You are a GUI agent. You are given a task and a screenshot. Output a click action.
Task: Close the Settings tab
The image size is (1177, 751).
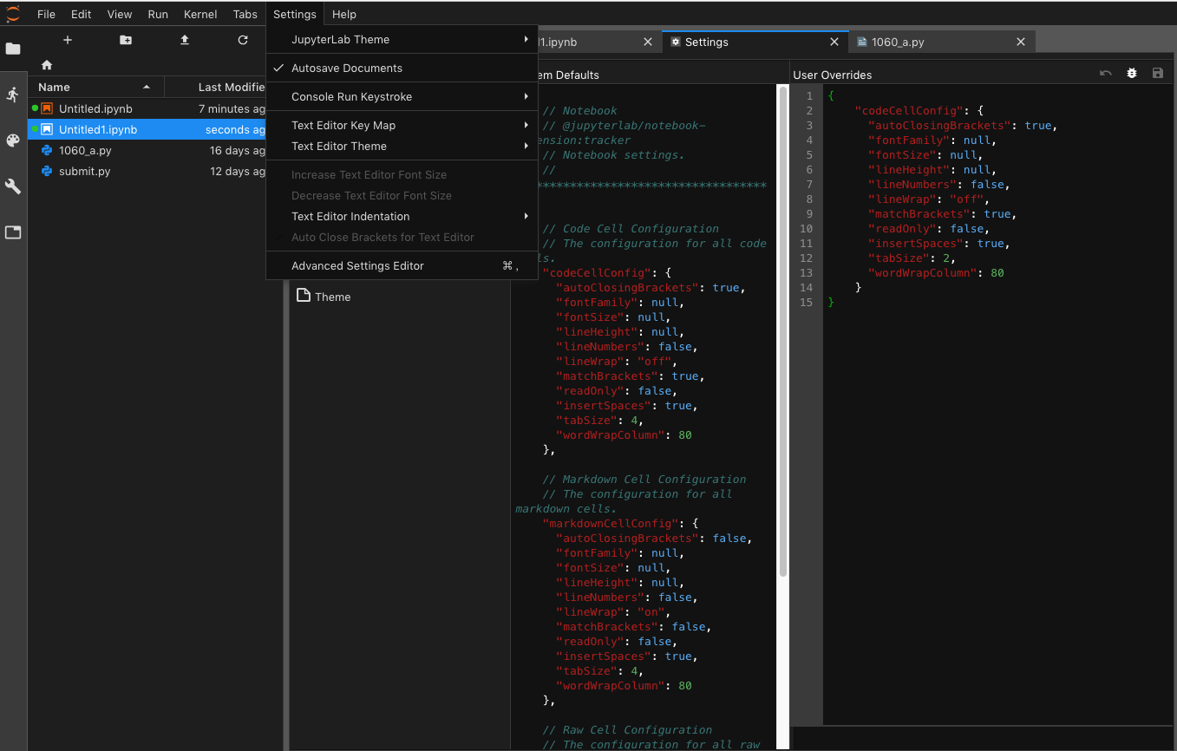click(x=834, y=42)
